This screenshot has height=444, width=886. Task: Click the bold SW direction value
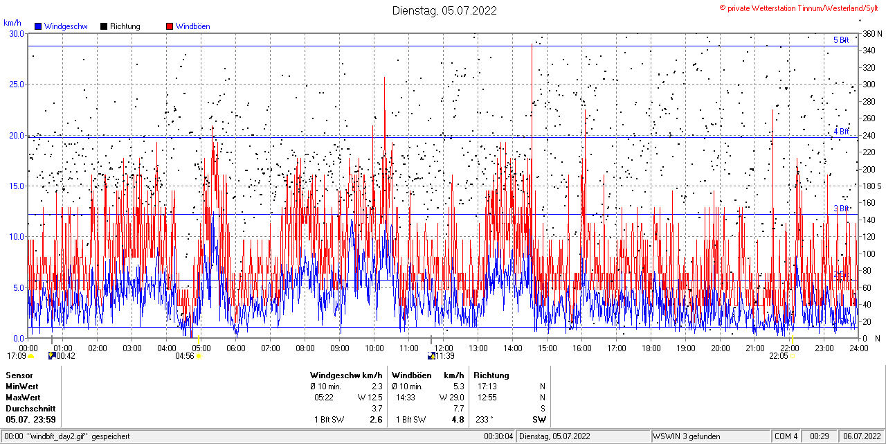coord(539,420)
